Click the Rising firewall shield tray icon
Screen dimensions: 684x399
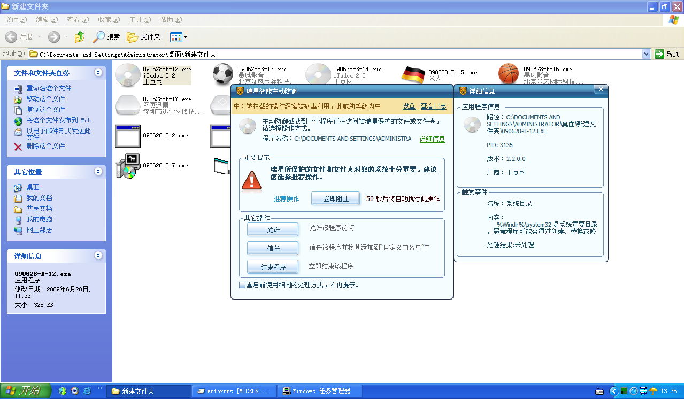643,391
